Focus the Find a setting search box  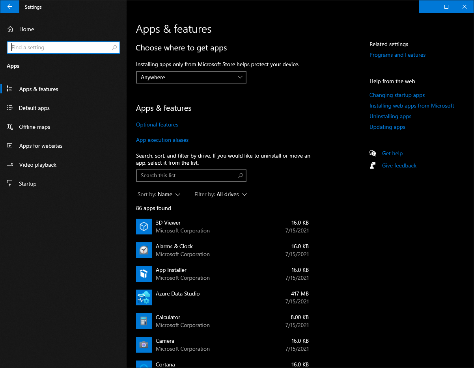(63, 48)
